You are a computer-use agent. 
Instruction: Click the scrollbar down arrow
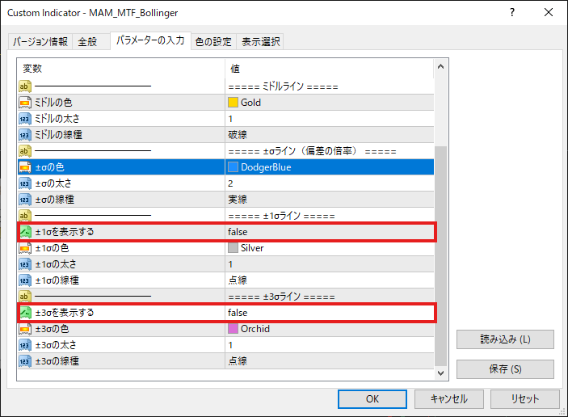(441, 373)
